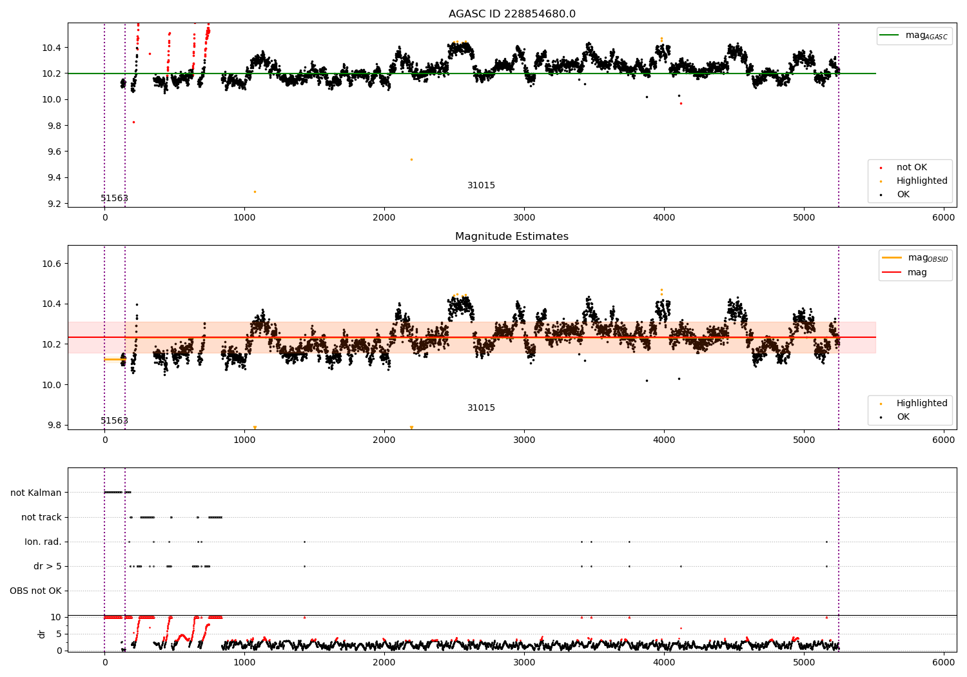The width and height of the screenshot is (967, 677).
Task: Click the orange highlighted point near 9.3 magnitude
Action: [x=255, y=192]
